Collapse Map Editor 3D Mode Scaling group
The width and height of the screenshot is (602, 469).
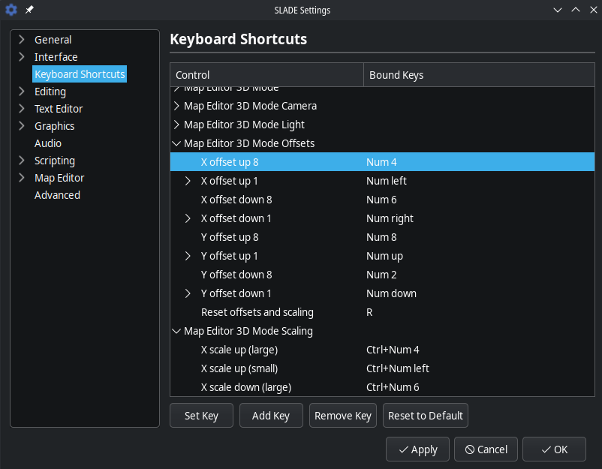(x=176, y=331)
